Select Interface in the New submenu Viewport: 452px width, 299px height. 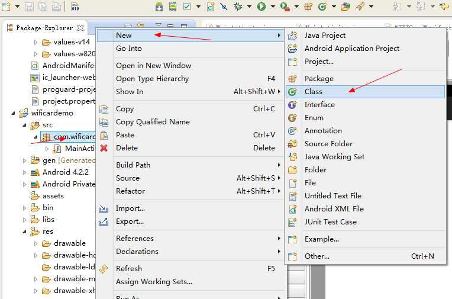365,105
